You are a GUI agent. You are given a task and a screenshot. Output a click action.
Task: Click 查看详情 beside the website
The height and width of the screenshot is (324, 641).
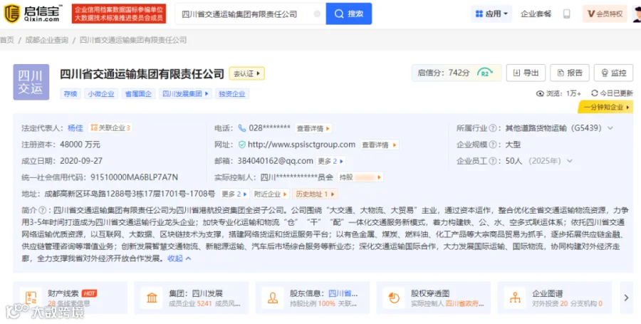[380, 145]
